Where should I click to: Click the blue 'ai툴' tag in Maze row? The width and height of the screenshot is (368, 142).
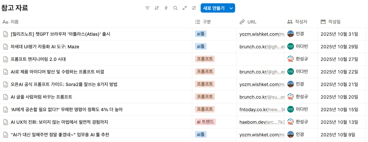point(201,46)
